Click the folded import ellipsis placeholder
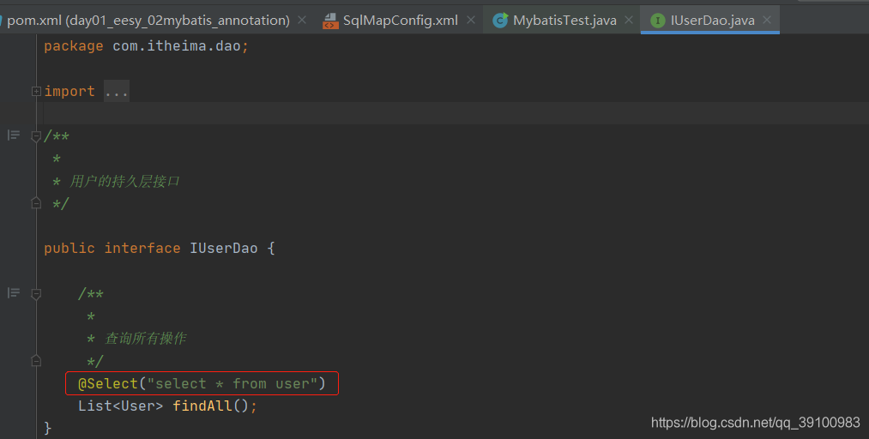 117,92
